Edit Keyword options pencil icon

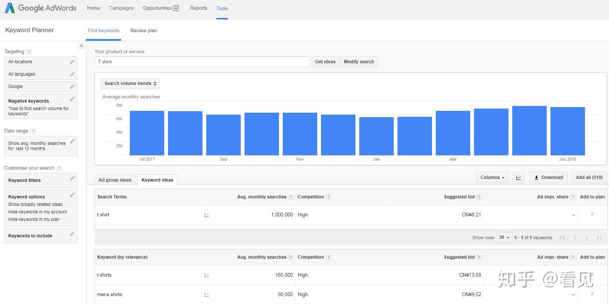(72, 195)
